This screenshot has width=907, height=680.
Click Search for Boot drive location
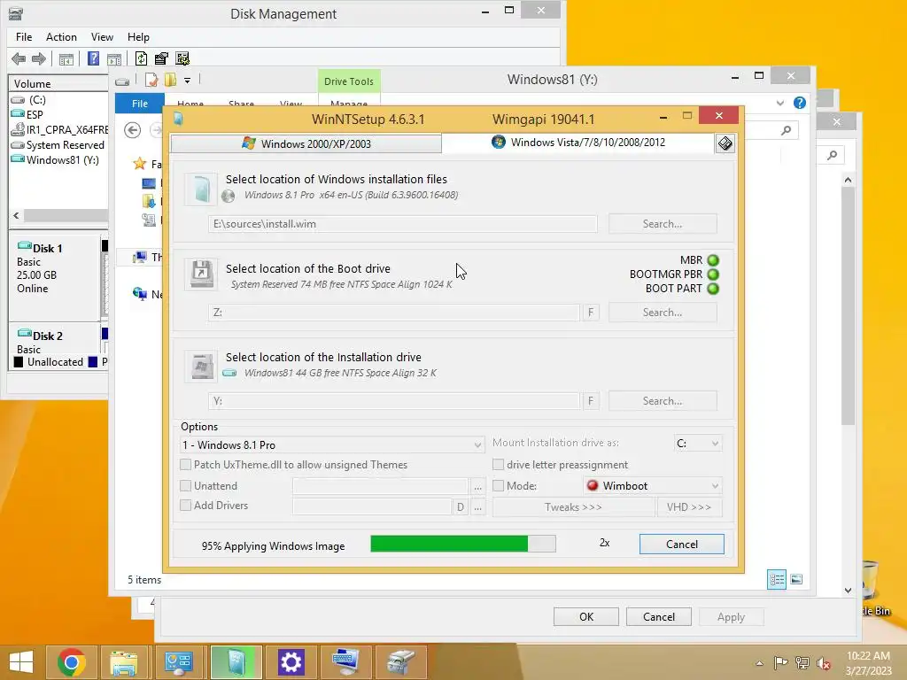tap(663, 313)
